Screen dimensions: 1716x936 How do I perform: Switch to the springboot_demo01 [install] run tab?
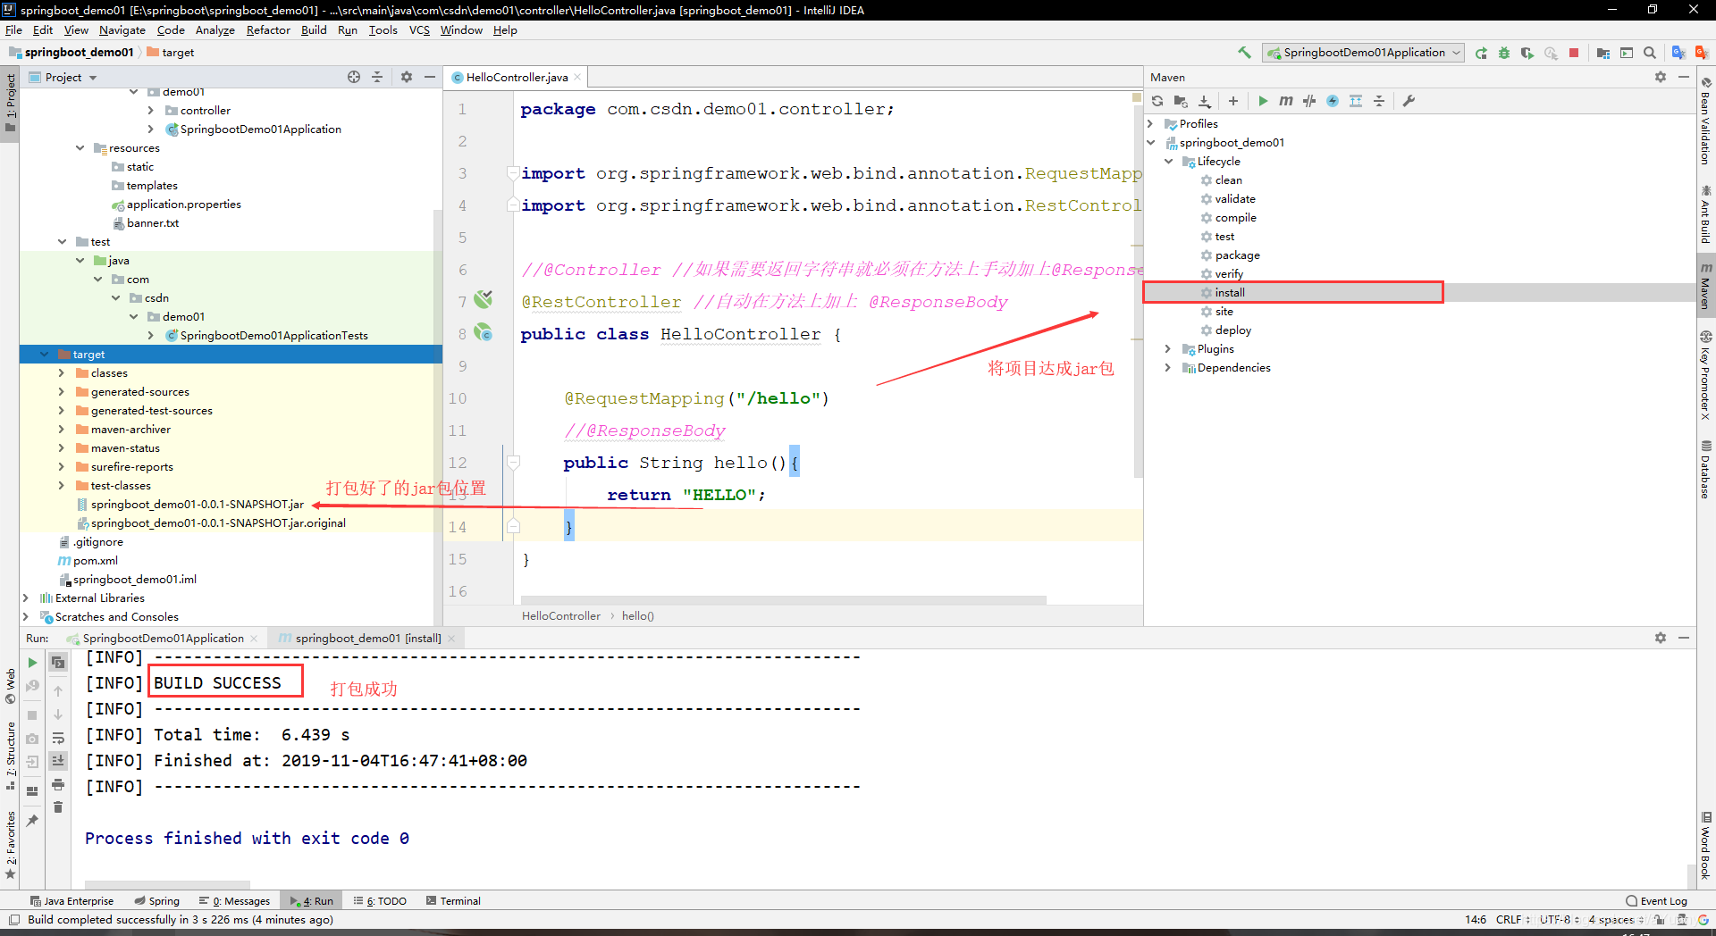tap(367, 639)
